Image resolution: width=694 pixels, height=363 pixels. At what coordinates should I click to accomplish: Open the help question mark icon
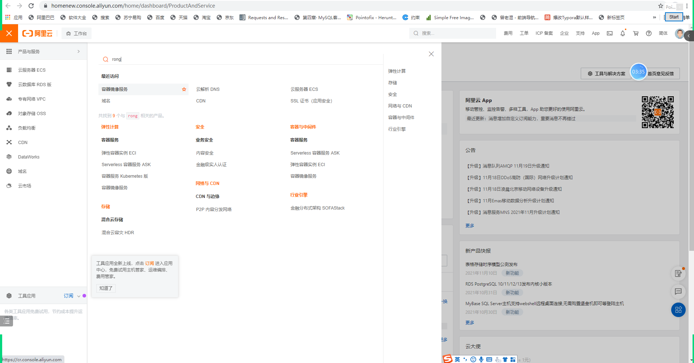[649, 33]
